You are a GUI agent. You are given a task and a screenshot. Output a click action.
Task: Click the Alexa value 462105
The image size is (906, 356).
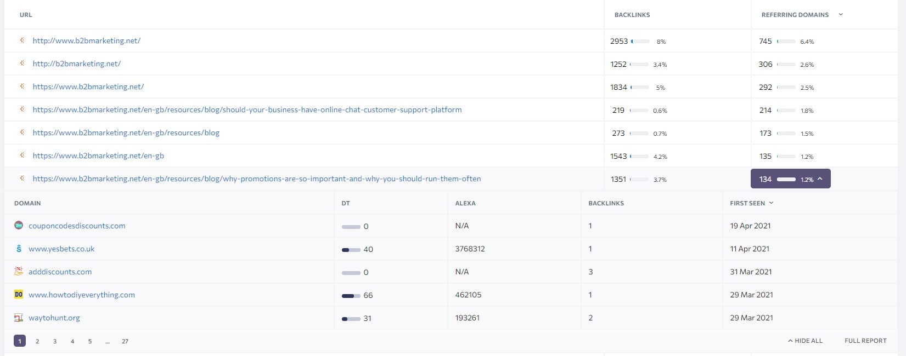coord(468,295)
